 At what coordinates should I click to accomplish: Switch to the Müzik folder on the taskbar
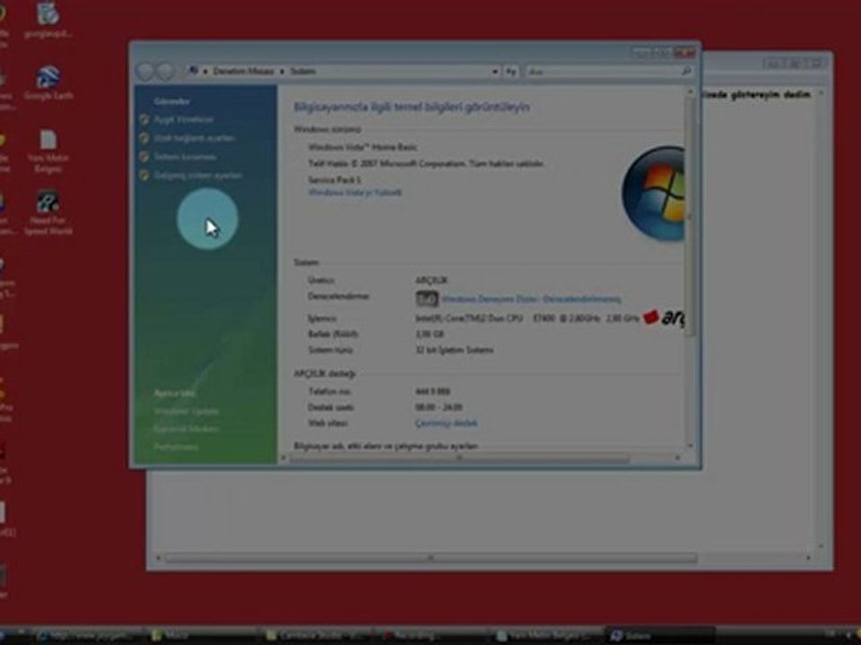202,636
